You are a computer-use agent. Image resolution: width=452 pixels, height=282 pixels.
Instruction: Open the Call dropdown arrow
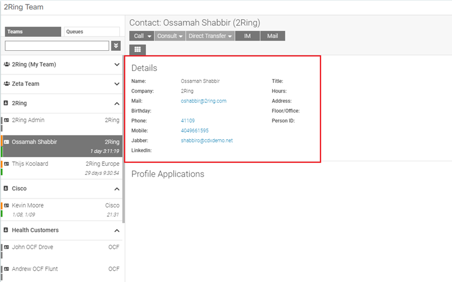tap(149, 36)
